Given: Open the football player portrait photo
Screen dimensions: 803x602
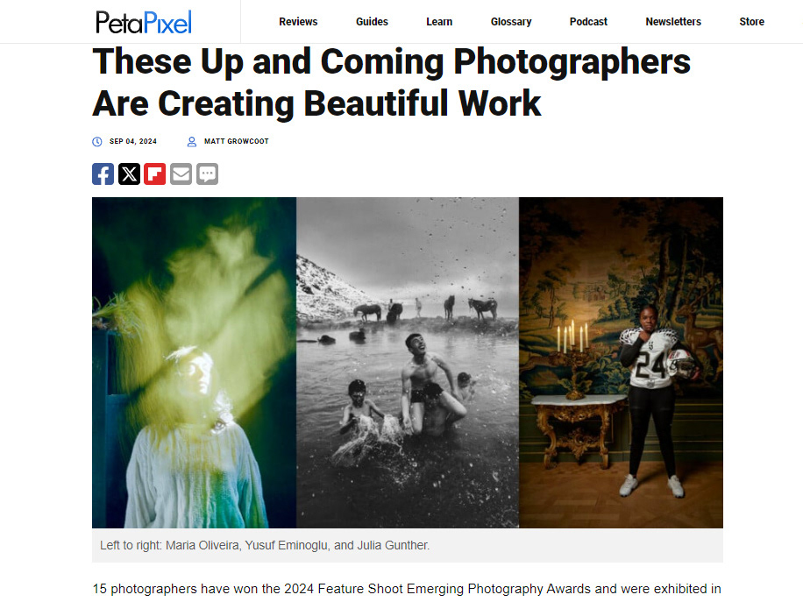Looking at the screenshot, I should click(x=622, y=363).
